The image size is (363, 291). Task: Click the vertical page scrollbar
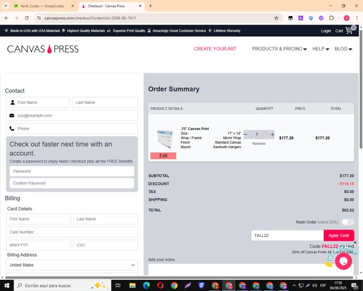point(361,89)
